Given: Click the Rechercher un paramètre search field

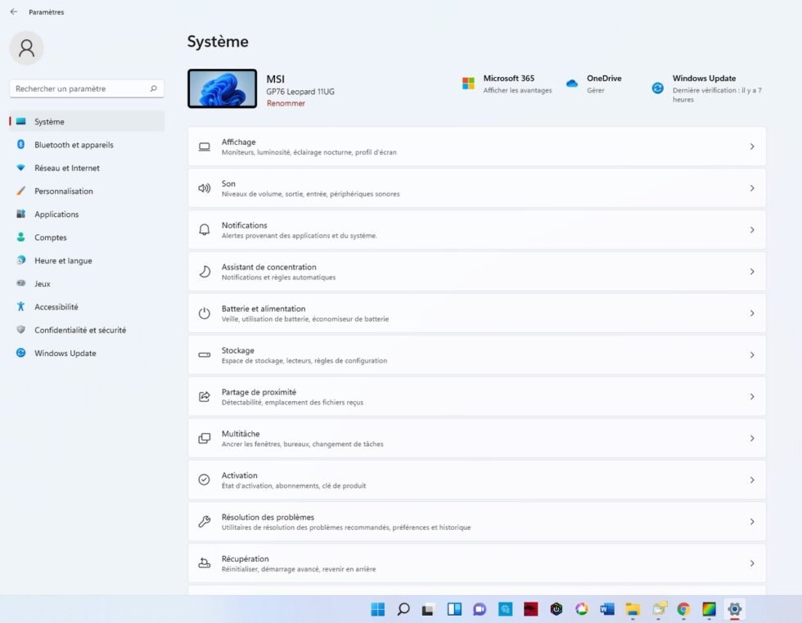Looking at the screenshot, I should coord(86,88).
